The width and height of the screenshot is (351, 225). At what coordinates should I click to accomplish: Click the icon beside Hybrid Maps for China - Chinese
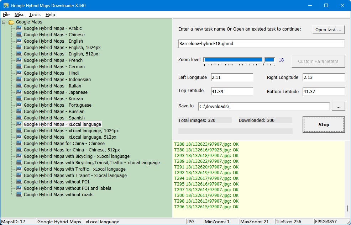point(19,143)
